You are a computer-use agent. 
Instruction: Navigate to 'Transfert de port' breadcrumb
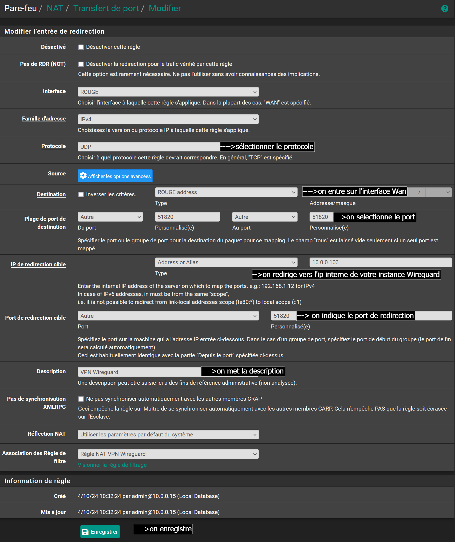(x=106, y=8)
